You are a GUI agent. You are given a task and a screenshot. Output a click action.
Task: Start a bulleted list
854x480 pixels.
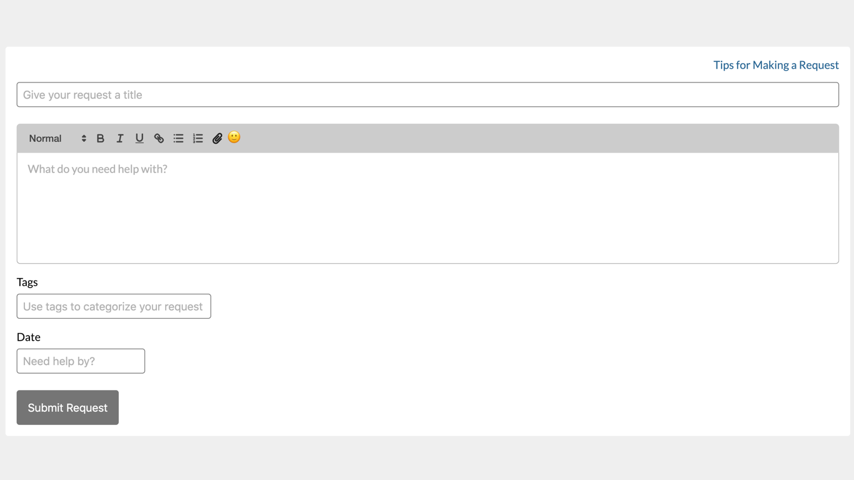178,138
